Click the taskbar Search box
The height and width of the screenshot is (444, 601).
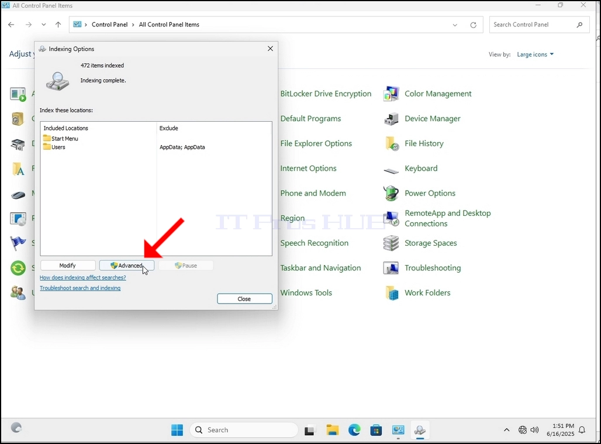(244, 430)
